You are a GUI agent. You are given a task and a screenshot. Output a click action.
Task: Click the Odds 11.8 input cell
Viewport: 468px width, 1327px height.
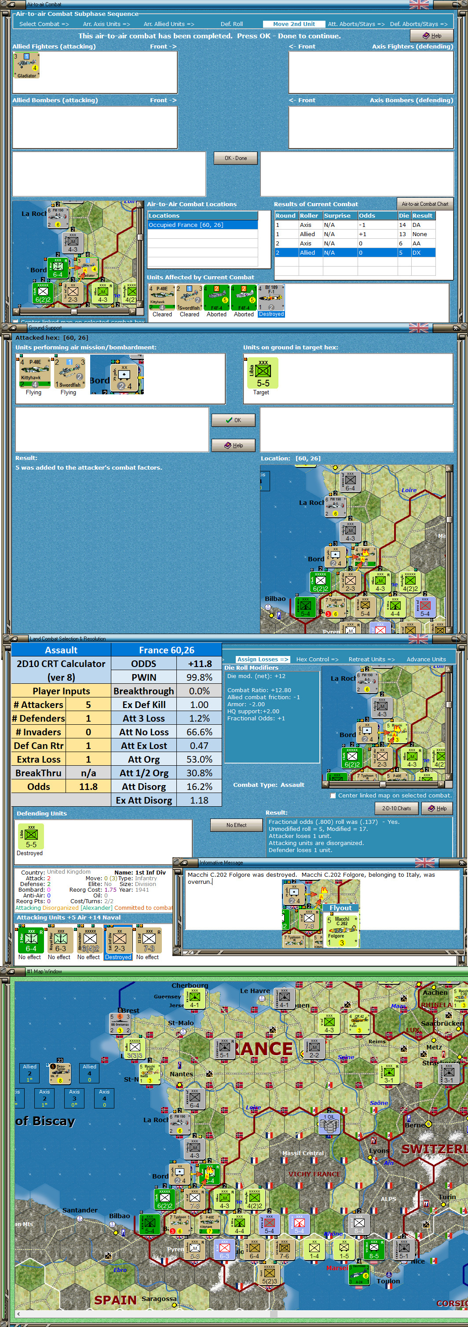88,786
